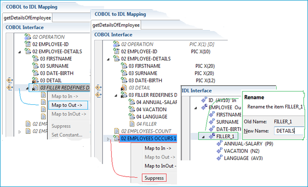The width and height of the screenshot is (308, 187).
Task: Collapse 02 EMPLOYEE-DETAILS in middle window
Action: coord(108,59)
